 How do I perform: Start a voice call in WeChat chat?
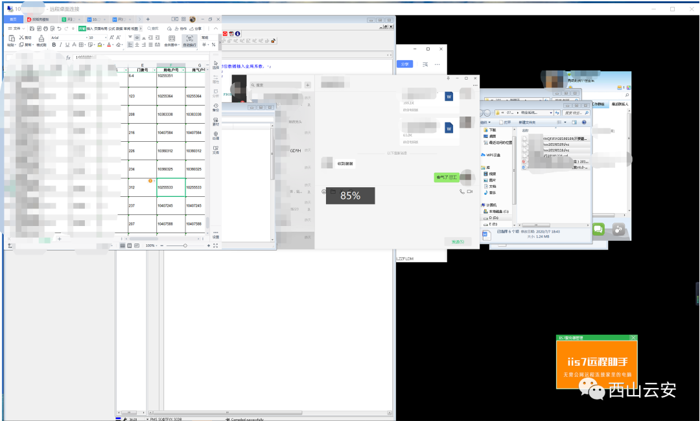462,191
